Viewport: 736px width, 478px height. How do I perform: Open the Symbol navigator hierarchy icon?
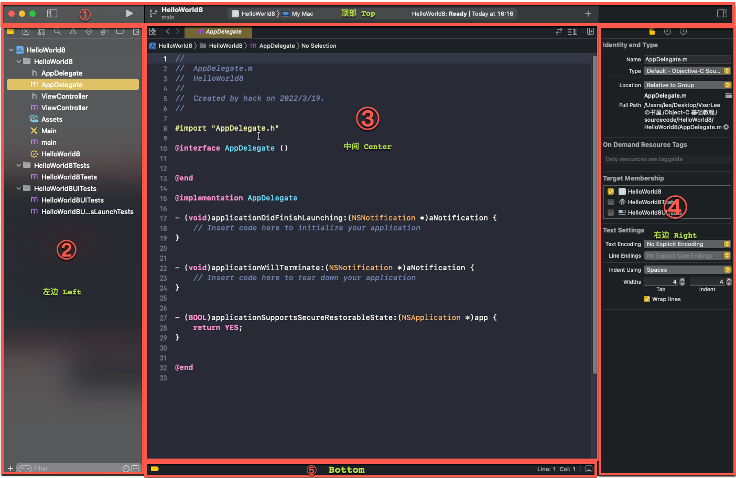pos(41,31)
